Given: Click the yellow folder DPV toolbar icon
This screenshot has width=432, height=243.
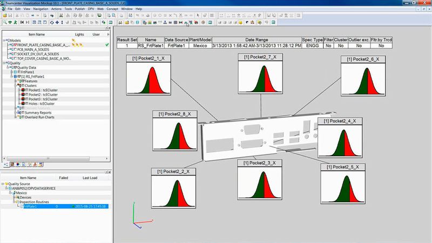Looking at the screenshot, I should [127, 22].
